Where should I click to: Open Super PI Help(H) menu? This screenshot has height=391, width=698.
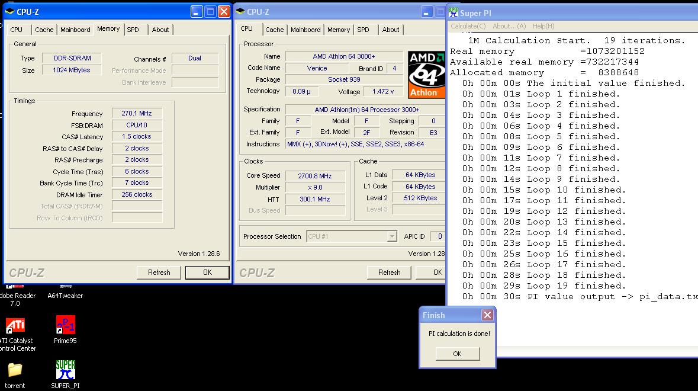coord(543,26)
